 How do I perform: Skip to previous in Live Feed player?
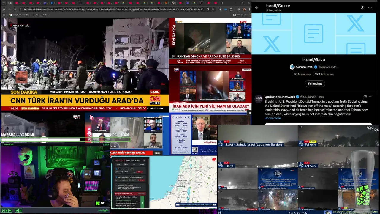[x=17, y=210]
